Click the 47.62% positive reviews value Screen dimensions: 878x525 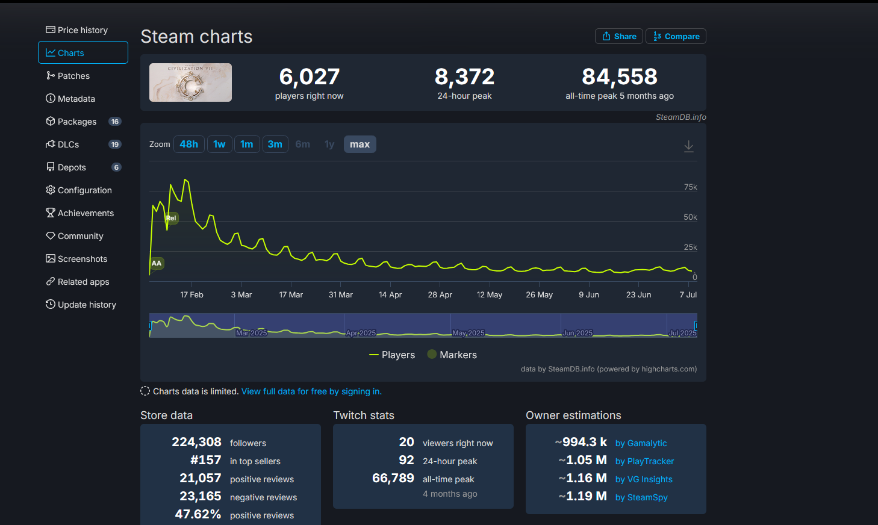pos(198,514)
